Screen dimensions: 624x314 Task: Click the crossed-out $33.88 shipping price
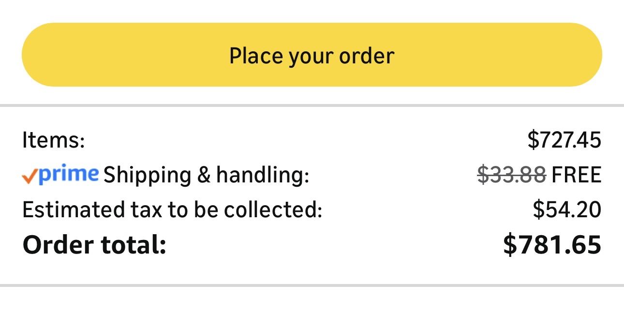[512, 175]
